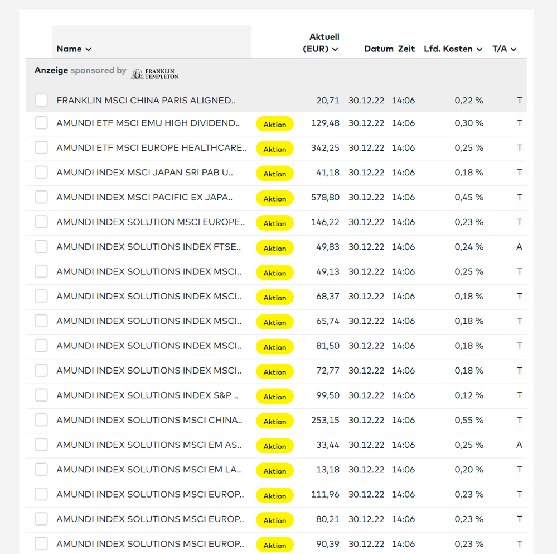Click Aktion badge in row priced 81,50
This screenshot has width=557, height=554.
275,347
